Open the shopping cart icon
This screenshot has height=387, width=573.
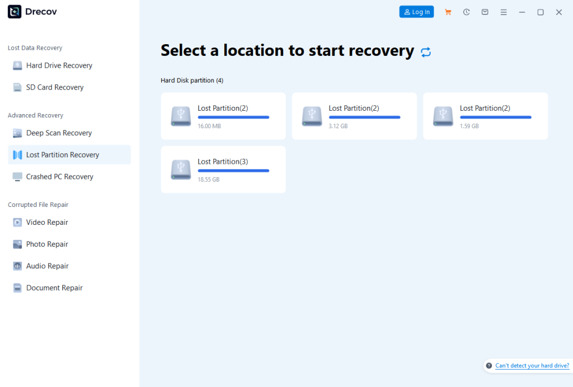pos(448,12)
